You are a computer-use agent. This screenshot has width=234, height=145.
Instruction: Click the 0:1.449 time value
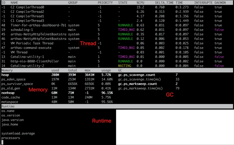tap(182, 21)
